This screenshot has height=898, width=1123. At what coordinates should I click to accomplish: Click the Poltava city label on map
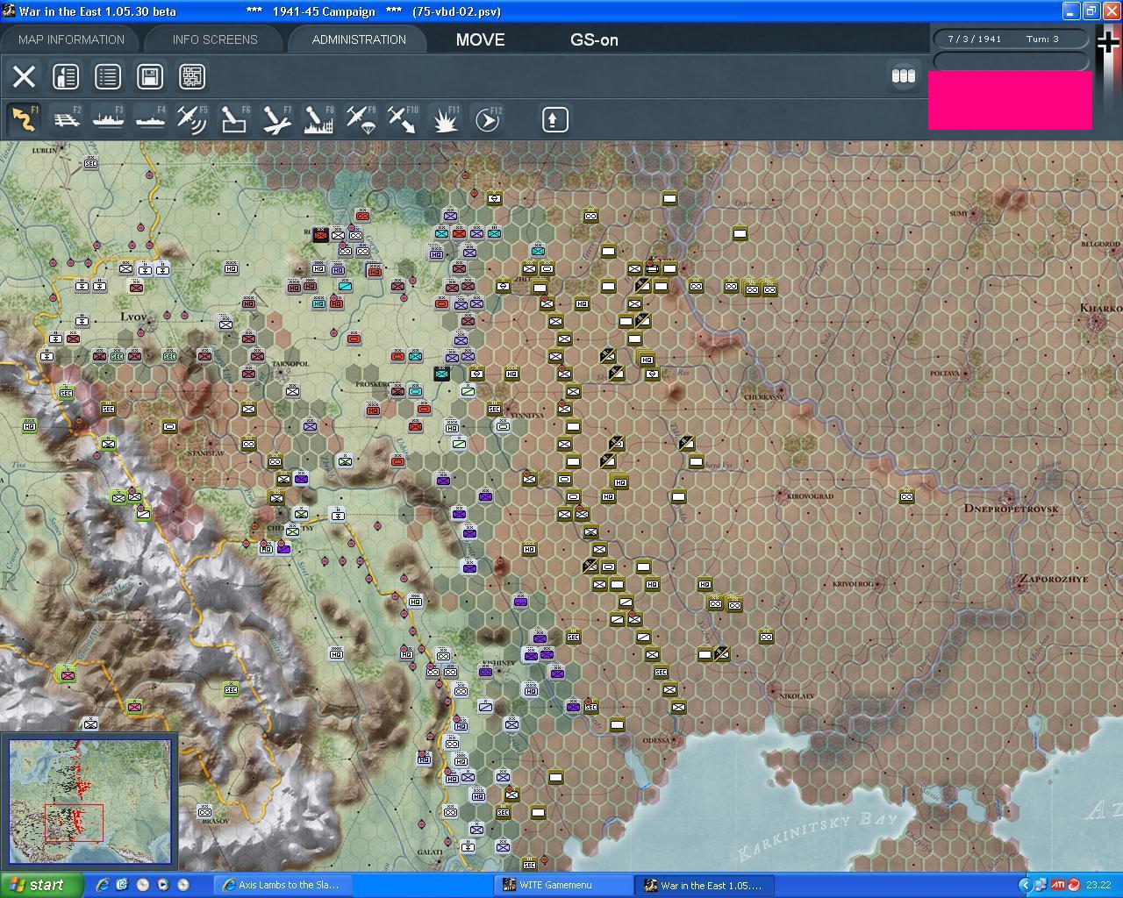945,373
